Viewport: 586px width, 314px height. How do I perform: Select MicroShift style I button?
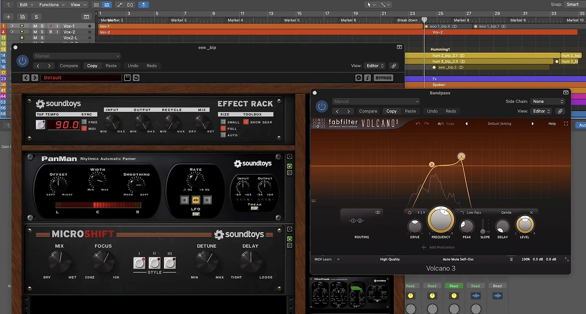[x=139, y=263]
